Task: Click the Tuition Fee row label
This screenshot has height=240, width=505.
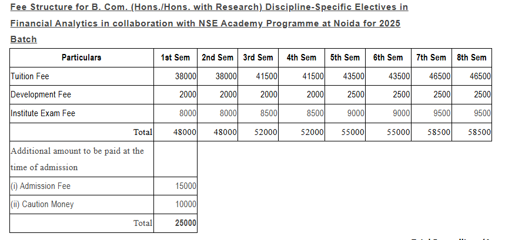Action: pyautogui.click(x=31, y=76)
